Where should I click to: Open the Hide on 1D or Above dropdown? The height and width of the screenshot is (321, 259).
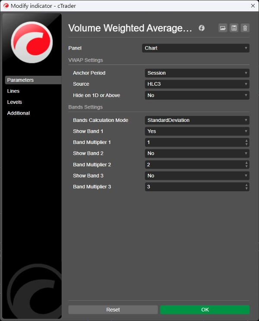197,95
